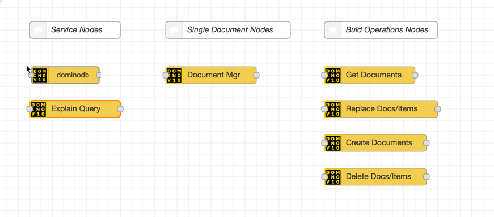Select the Document Mgr node label
The width and height of the screenshot is (494, 217).
(214, 75)
